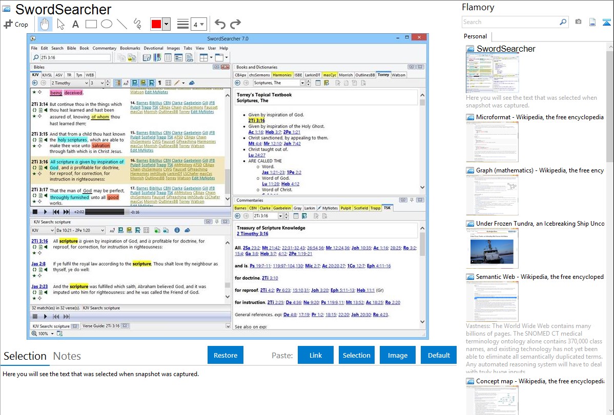Click the red color swatch

click(156, 24)
